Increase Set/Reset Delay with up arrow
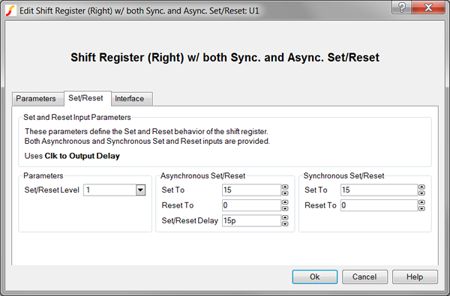Viewport: 450px width, 296px height. (x=285, y=217)
